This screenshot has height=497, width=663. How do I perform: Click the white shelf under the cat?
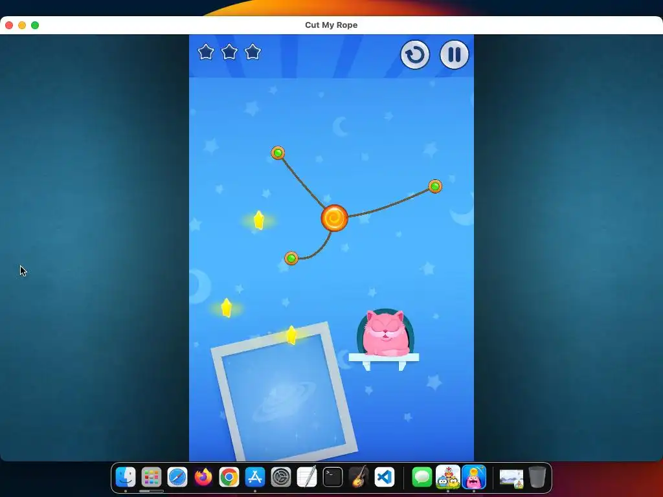tap(384, 358)
